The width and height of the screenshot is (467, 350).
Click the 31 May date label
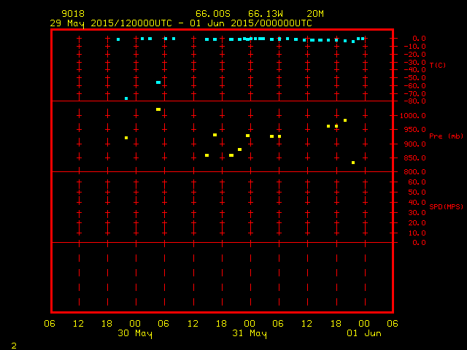pos(250,333)
